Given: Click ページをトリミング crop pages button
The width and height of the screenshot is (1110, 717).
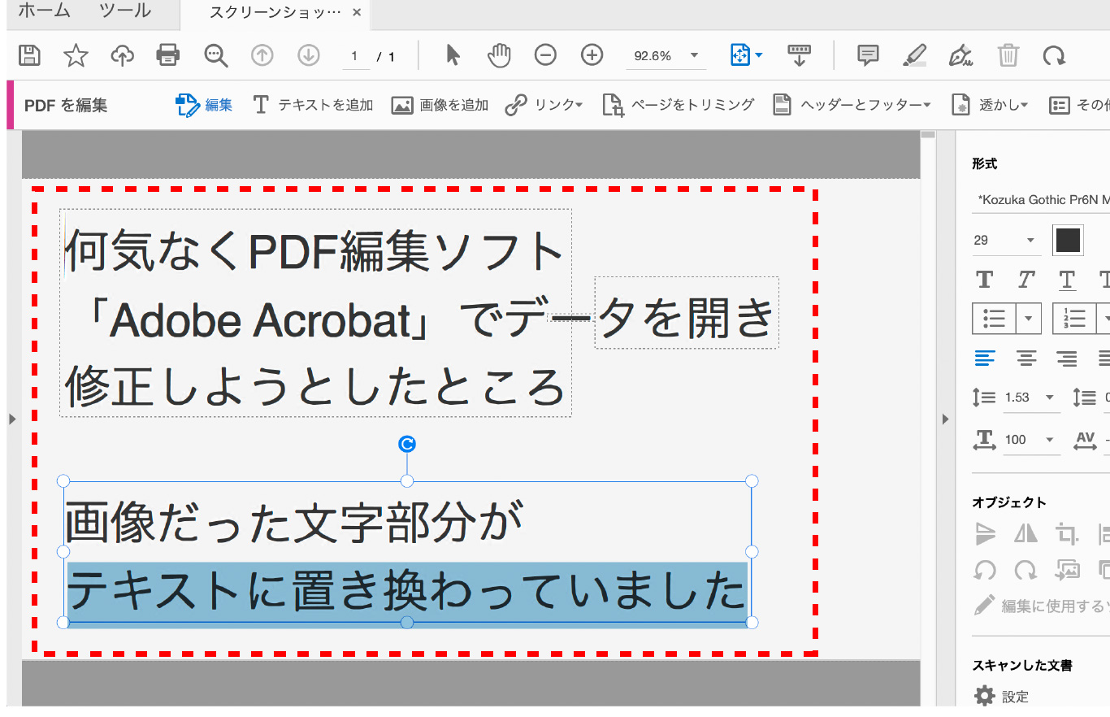Looking at the screenshot, I should tap(678, 105).
